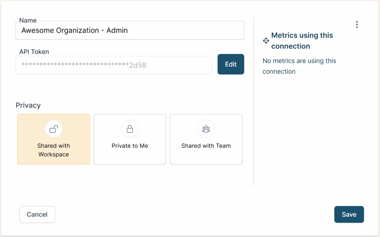This screenshot has width=380, height=237.
Task: Select the Shared with Workspace privacy option
Action: pos(53,139)
